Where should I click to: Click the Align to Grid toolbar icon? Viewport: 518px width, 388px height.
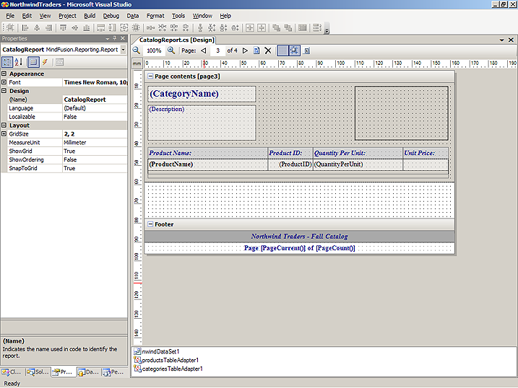10,27
